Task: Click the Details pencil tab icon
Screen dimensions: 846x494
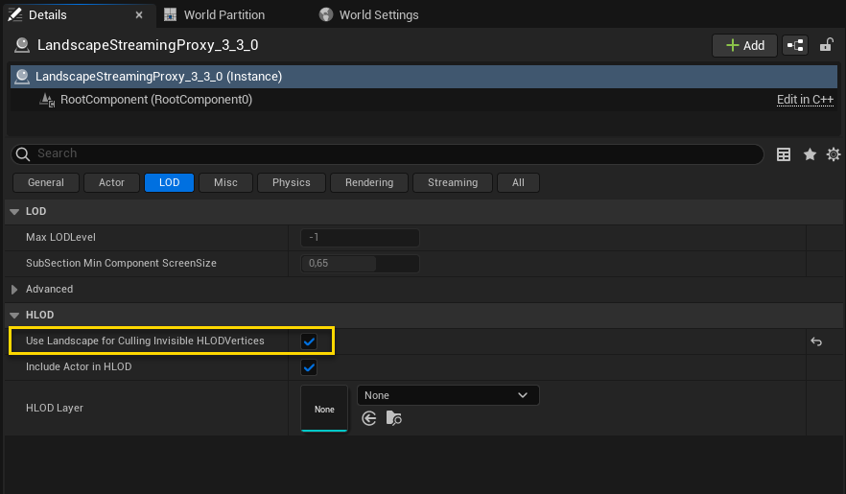Action: pyautogui.click(x=15, y=15)
